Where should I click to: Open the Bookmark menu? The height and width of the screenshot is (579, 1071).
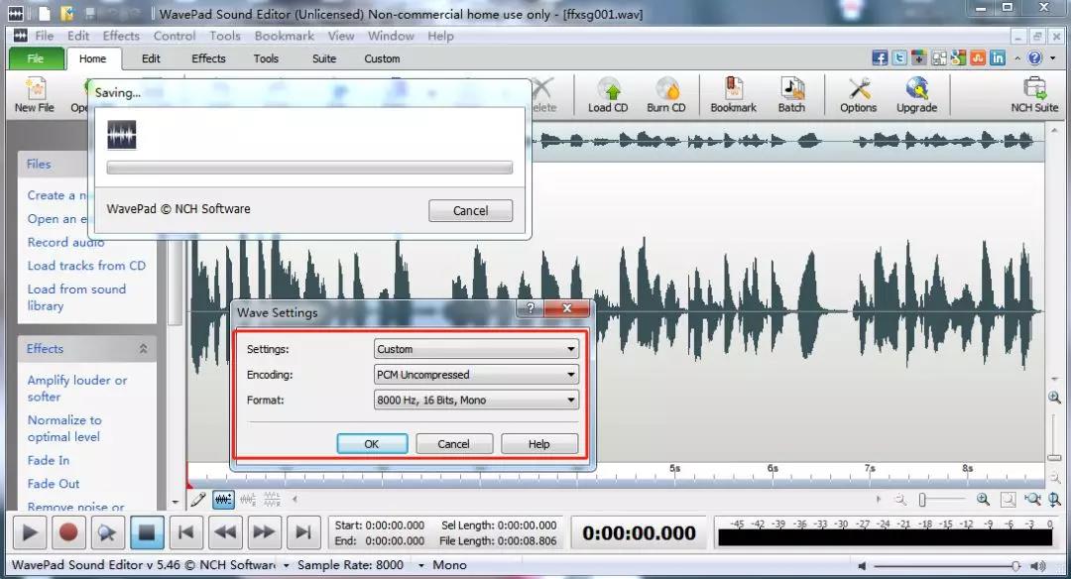pyautogui.click(x=285, y=36)
